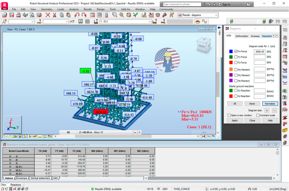Switch to the Deformation tab in Diagrams panel

pyautogui.click(x=242, y=36)
